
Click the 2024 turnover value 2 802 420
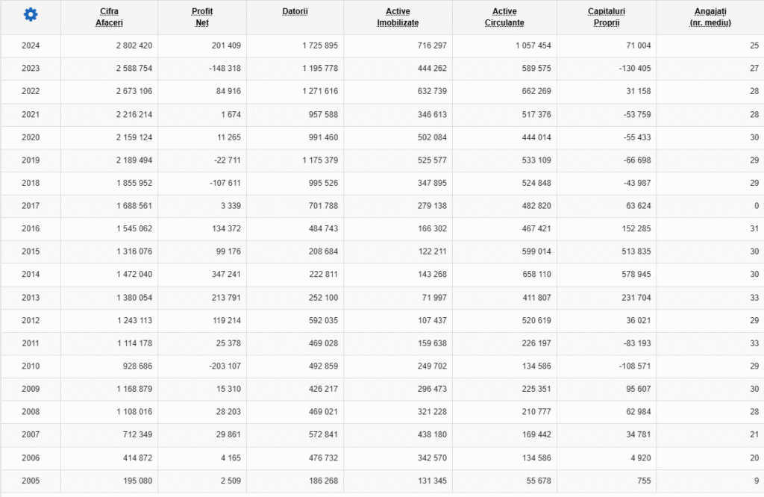pos(130,46)
